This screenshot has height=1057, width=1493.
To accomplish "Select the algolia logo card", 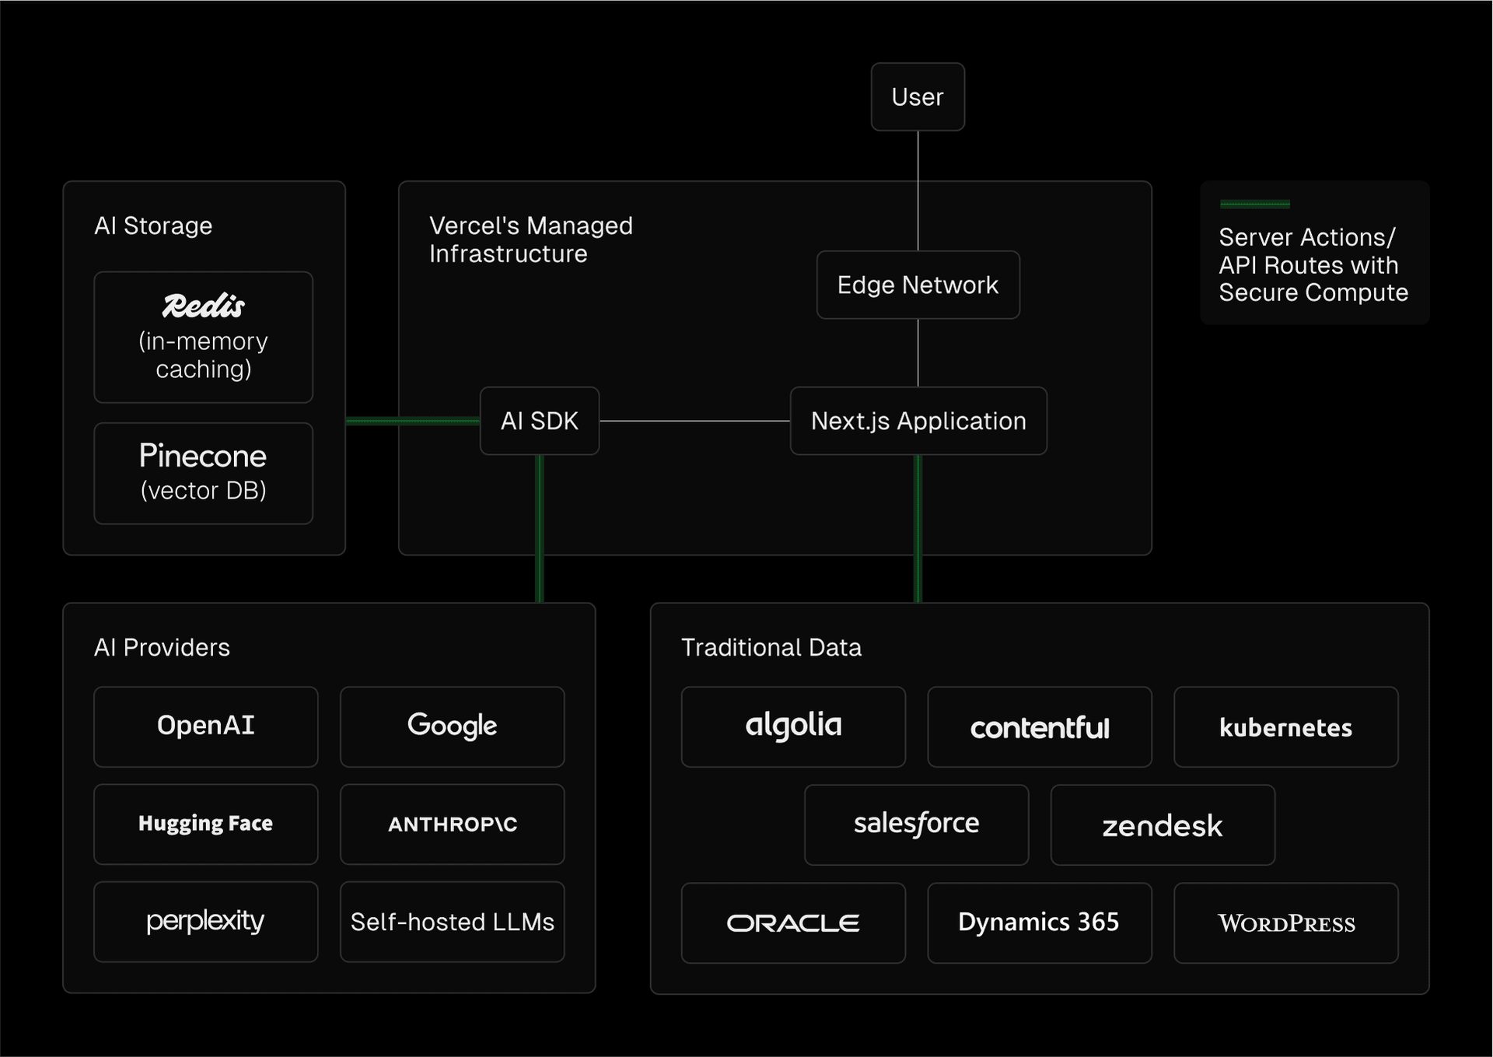I will tap(793, 726).
